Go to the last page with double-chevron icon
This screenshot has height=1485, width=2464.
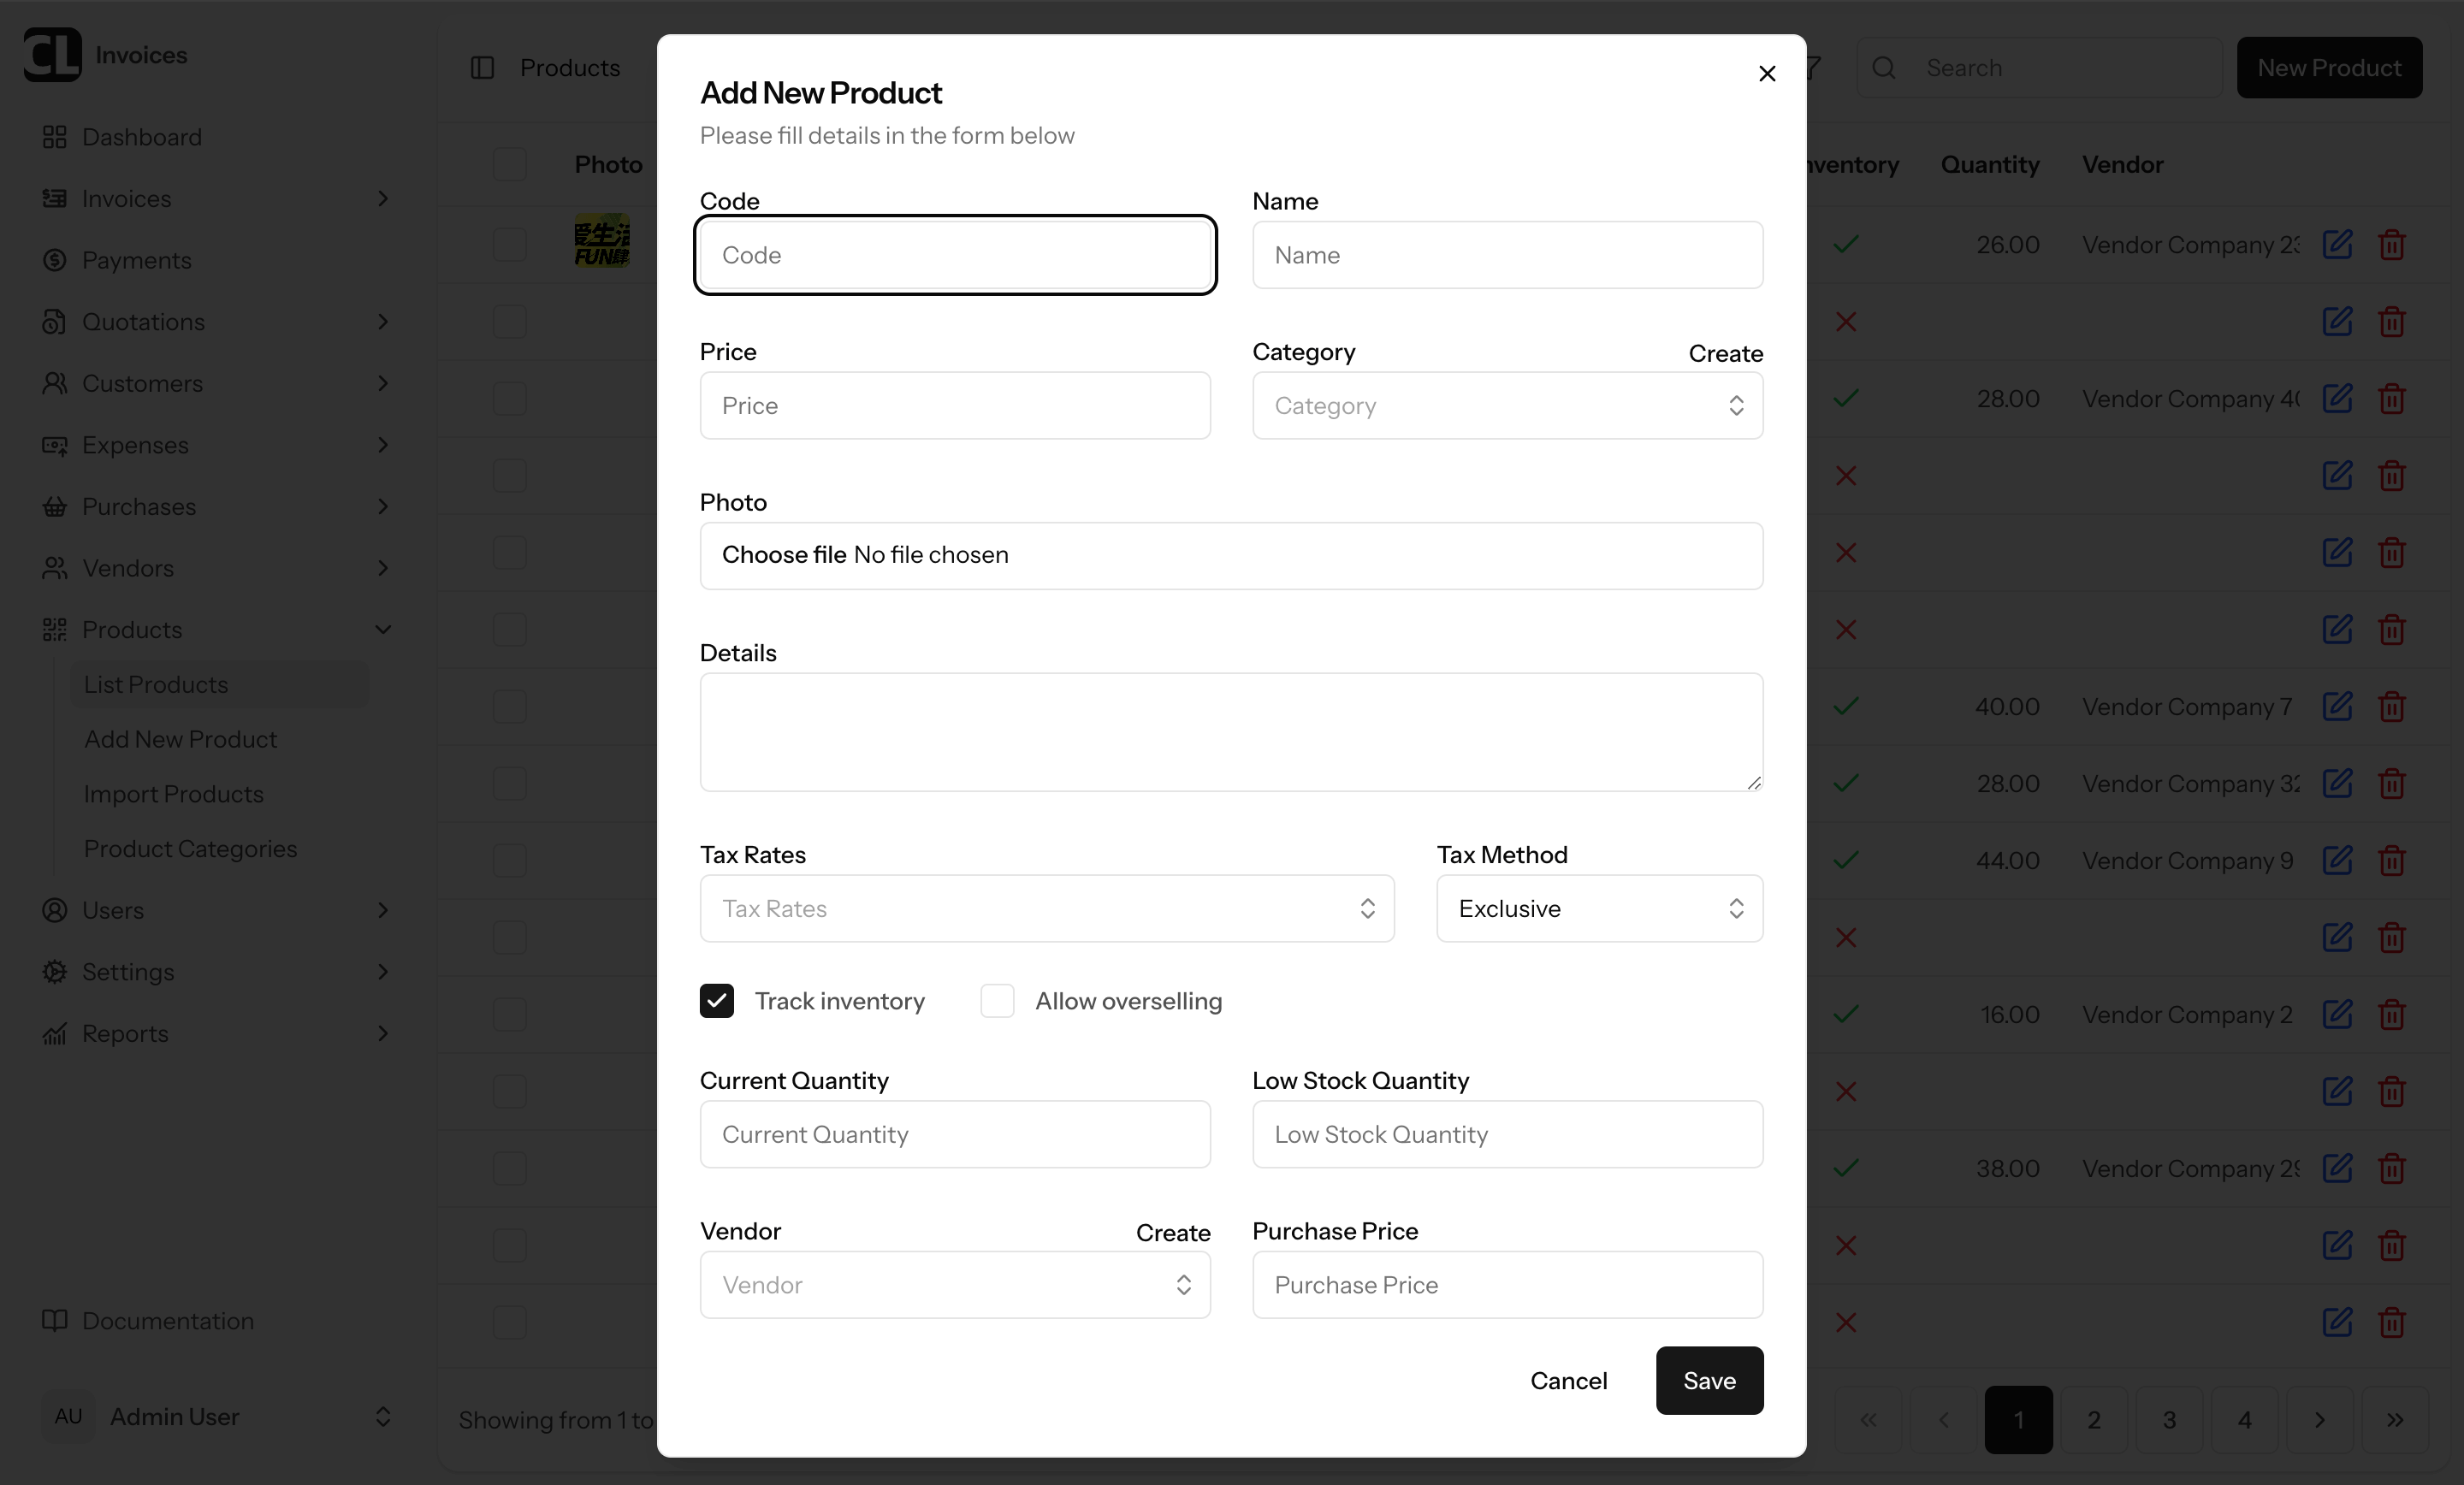coord(2395,1419)
